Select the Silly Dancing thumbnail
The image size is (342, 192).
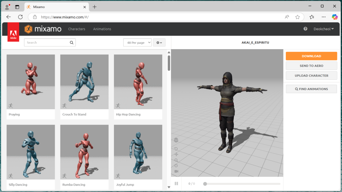[x=31, y=152]
